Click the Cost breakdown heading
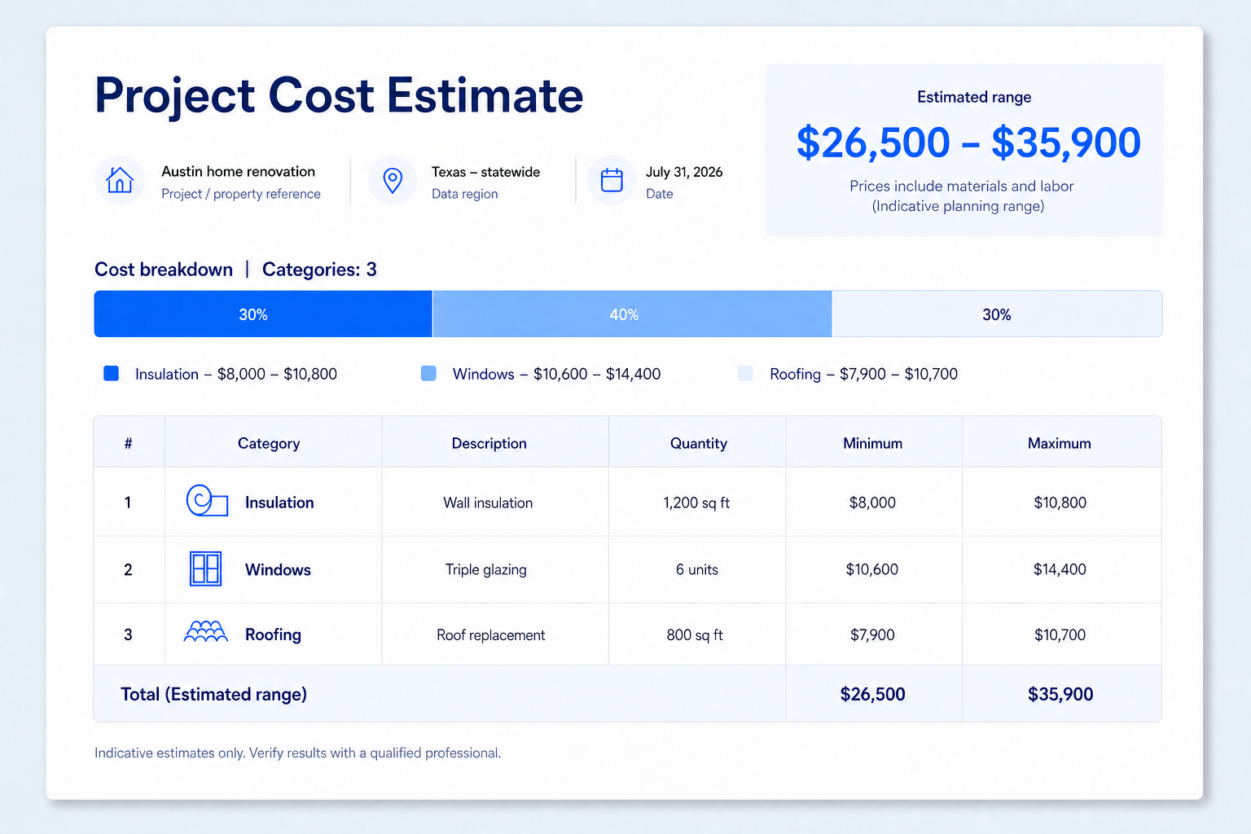The image size is (1251, 834). pos(164,270)
